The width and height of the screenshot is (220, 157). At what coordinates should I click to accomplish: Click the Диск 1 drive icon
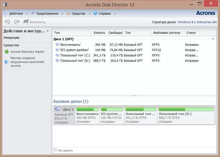point(58,109)
